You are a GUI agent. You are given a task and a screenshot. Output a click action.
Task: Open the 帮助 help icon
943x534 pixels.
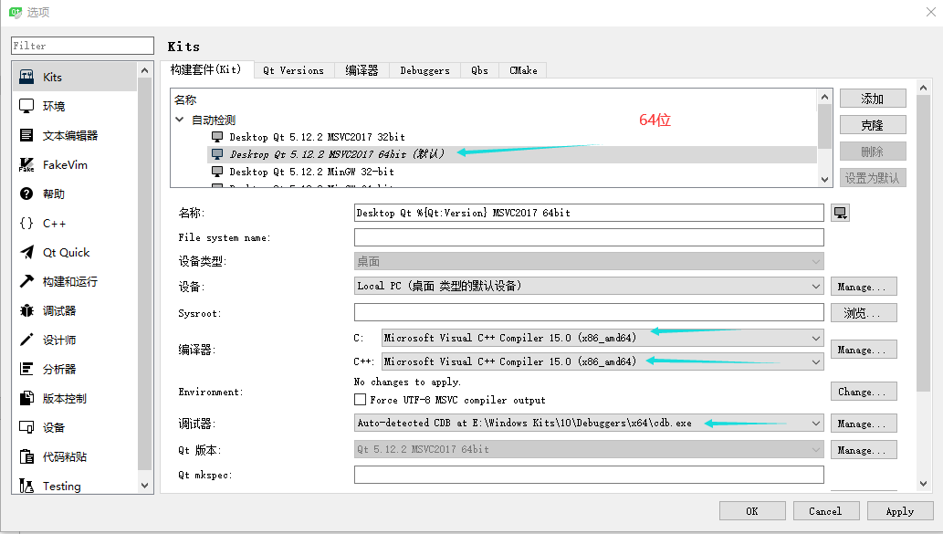26,194
